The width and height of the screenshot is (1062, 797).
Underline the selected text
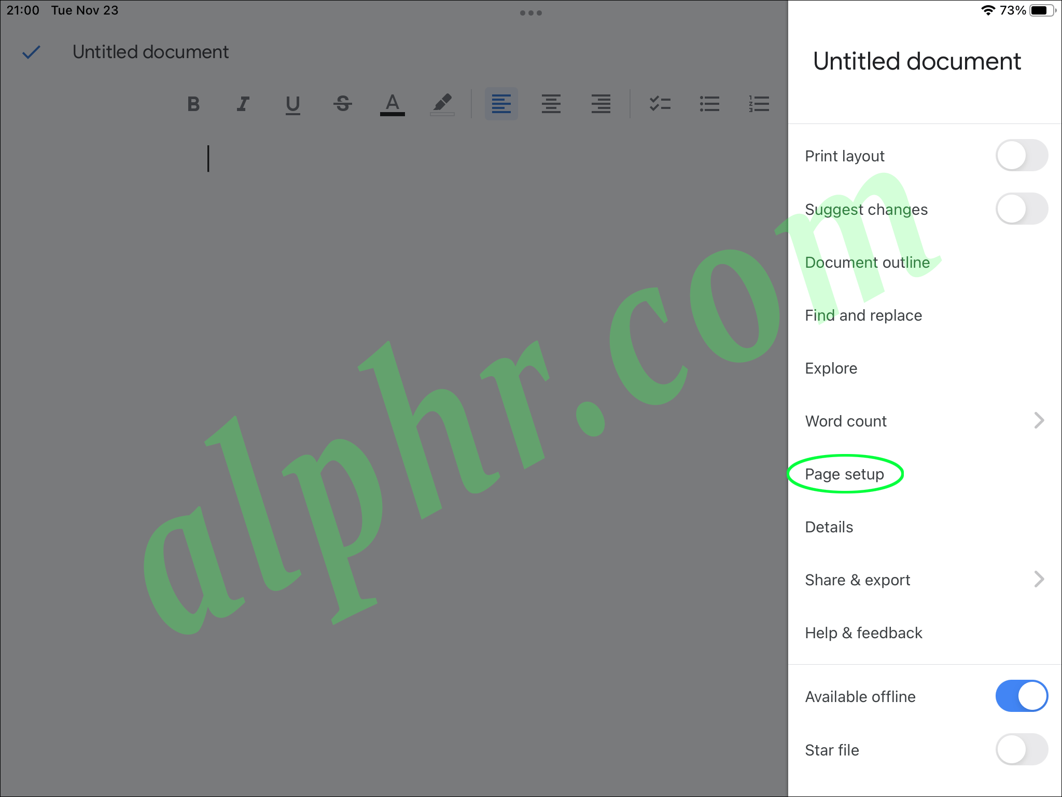(x=292, y=104)
